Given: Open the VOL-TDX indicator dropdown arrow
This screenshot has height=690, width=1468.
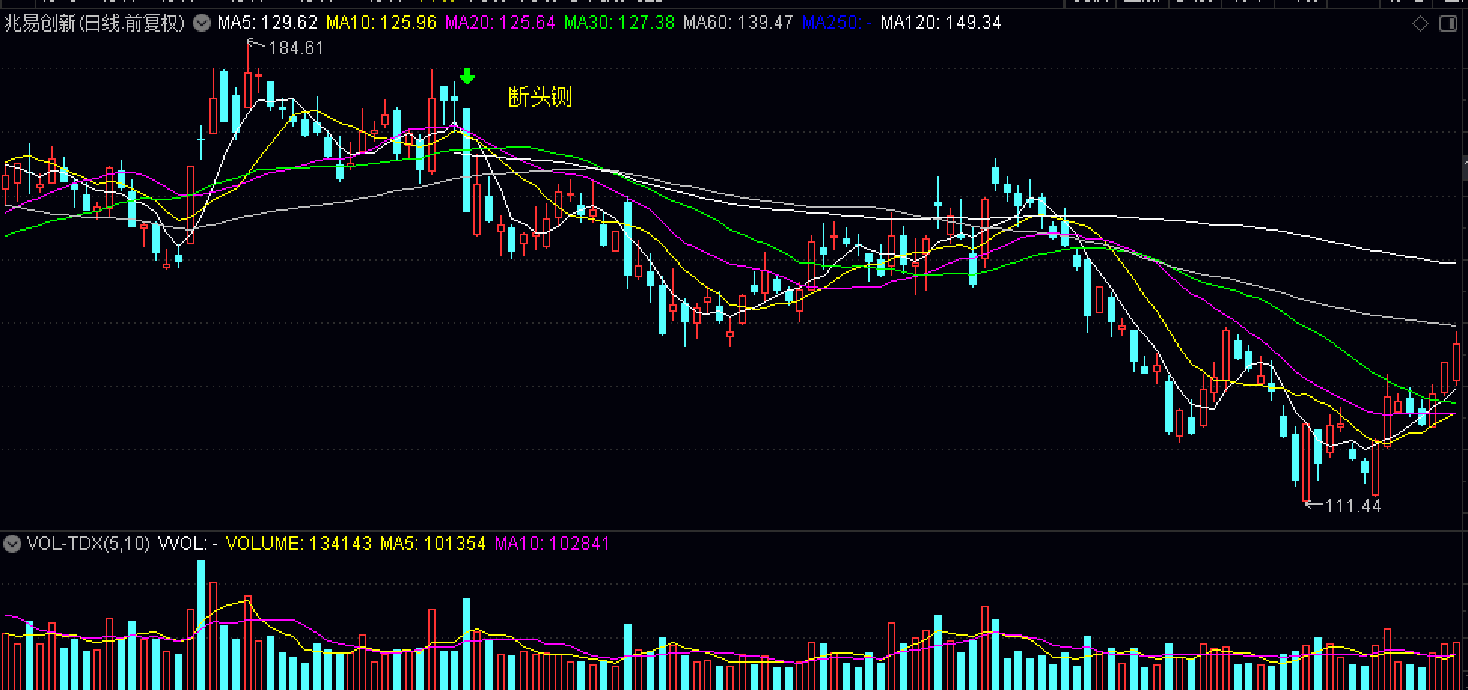Looking at the screenshot, I should pyautogui.click(x=11, y=543).
